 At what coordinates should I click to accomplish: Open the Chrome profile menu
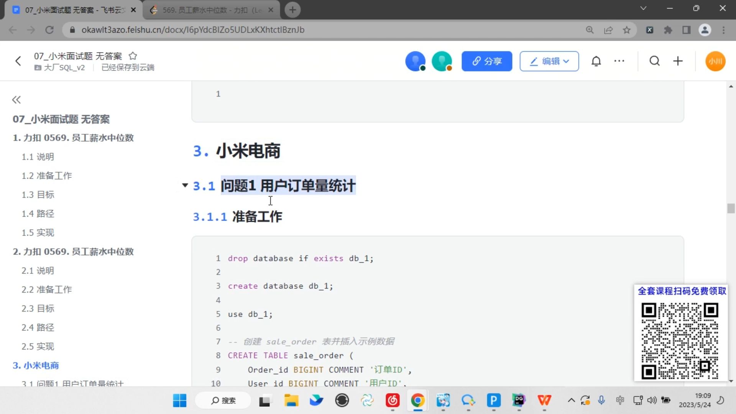[705, 30]
